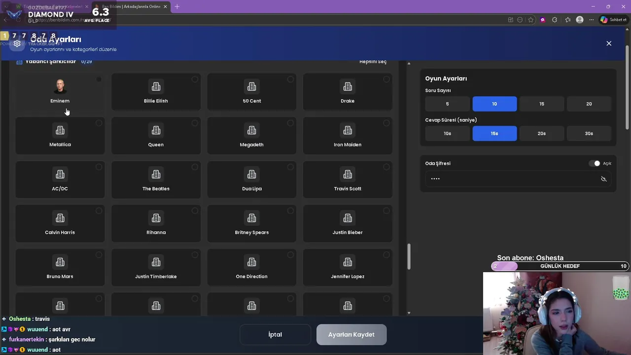Screen dimensions: 631x355
Task: Click the Travis Scott category icon
Action: 348,175
